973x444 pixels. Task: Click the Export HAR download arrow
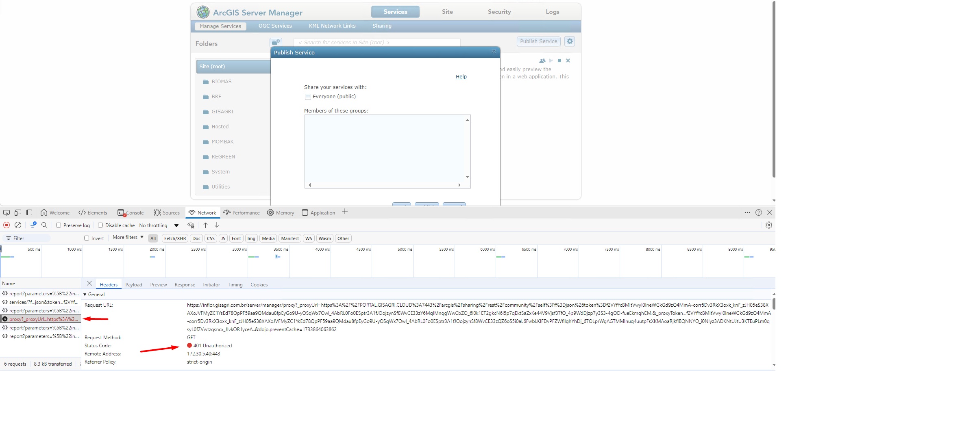217,225
